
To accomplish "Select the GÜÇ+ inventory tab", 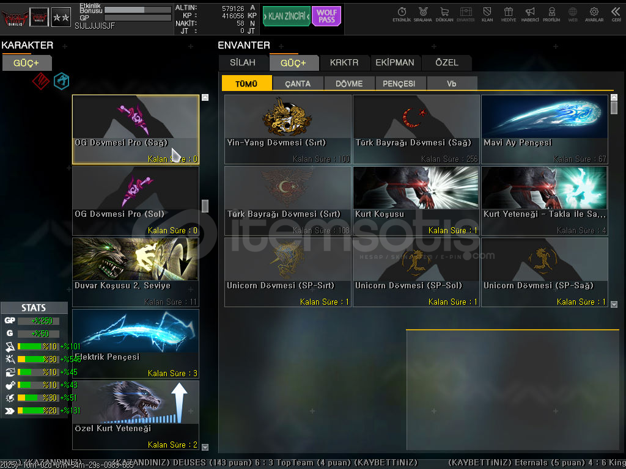I will pyautogui.click(x=293, y=63).
